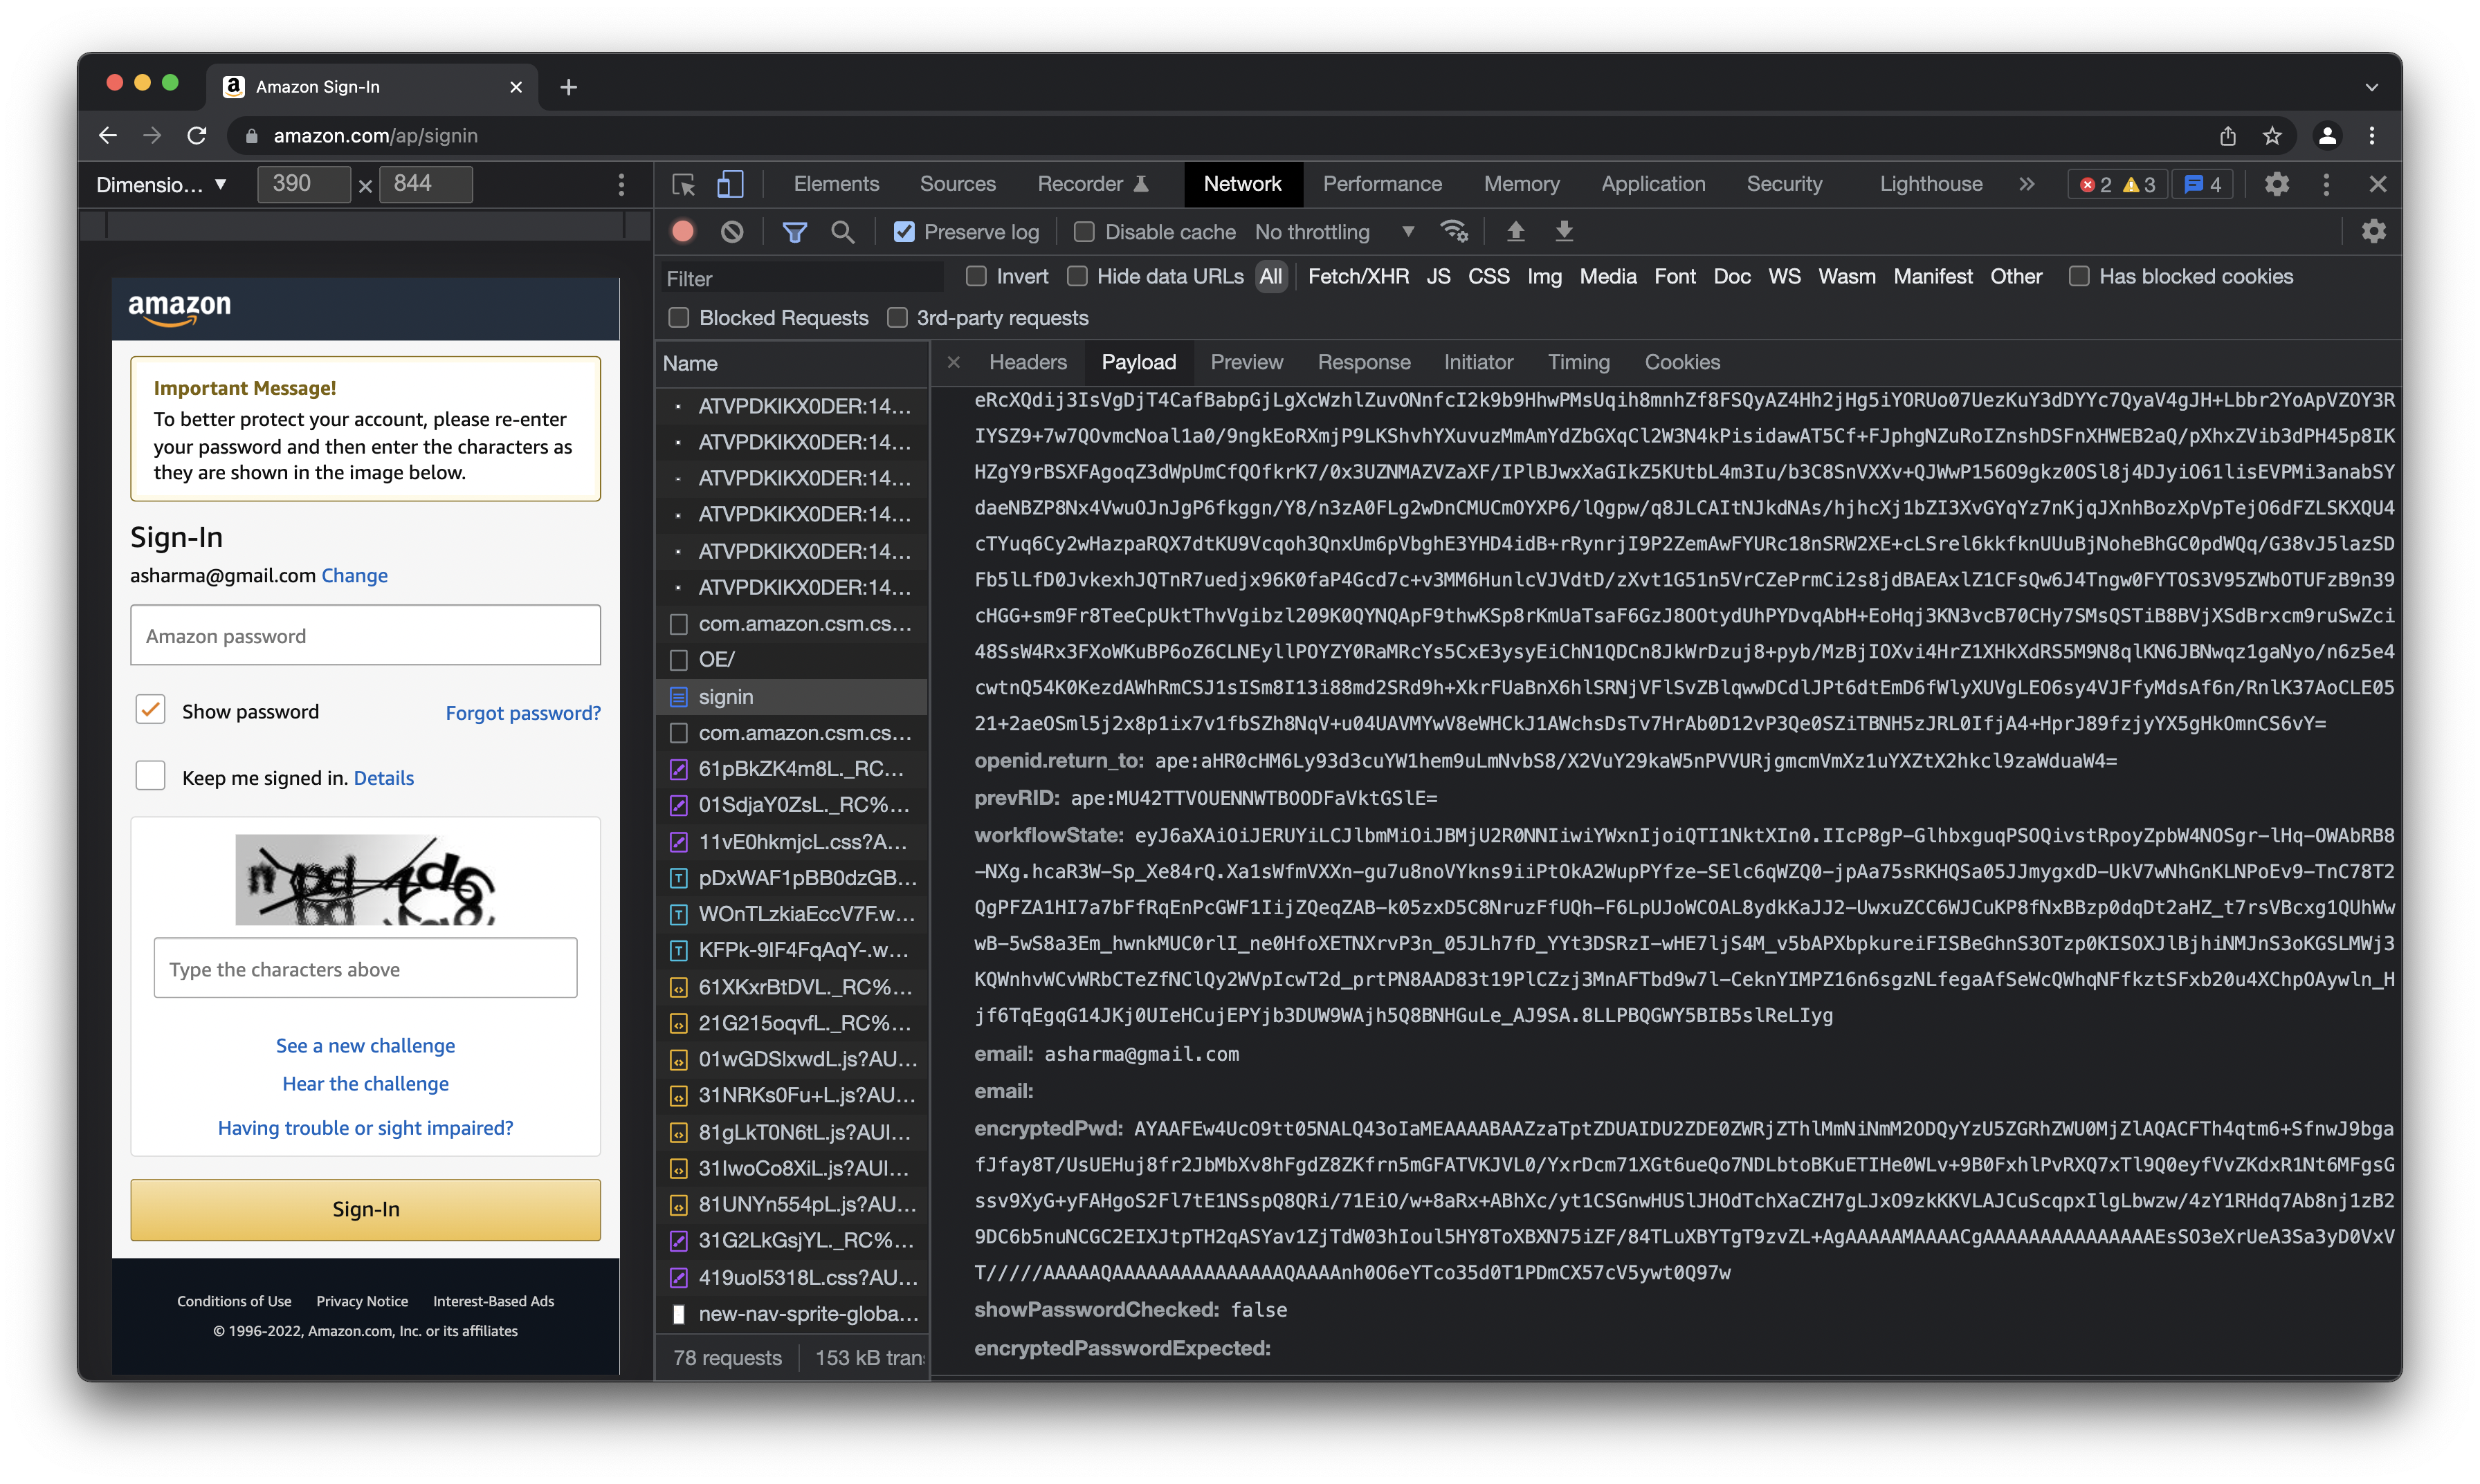The image size is (2480, 1484).
Task: Switch to the Sources tab
Action: coord(958,184)
